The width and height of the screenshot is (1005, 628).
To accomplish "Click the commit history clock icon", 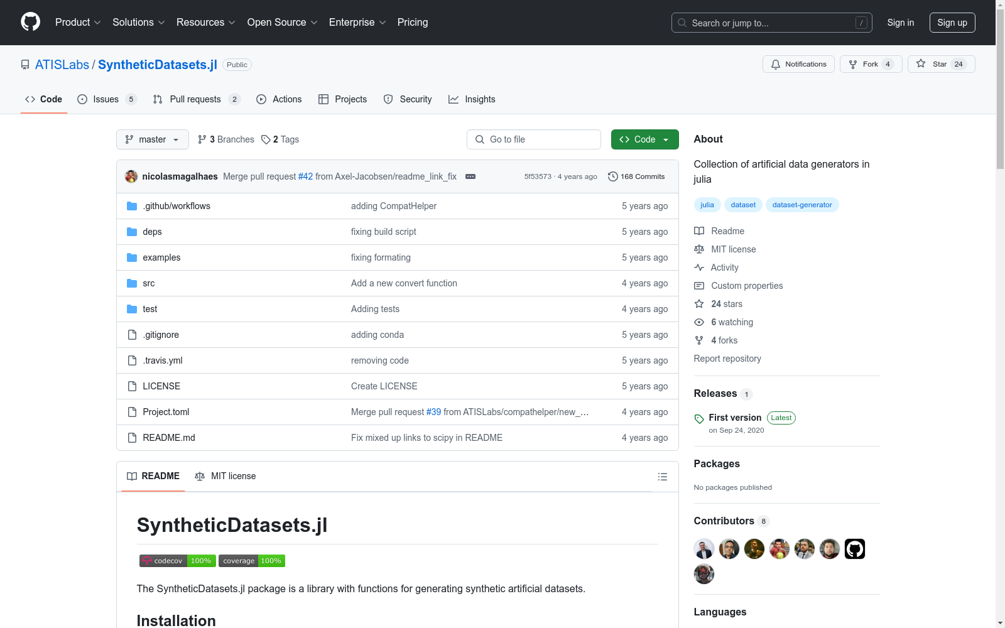I will click(x=613, y=176).
